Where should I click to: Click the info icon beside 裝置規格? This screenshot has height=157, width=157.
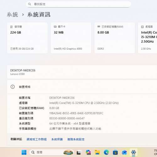tap(13, 87)
